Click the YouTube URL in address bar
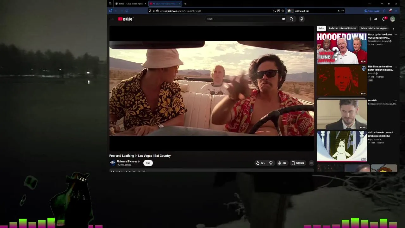The width and height of the screenshot is (405, 228). click(x=180, y=11)
